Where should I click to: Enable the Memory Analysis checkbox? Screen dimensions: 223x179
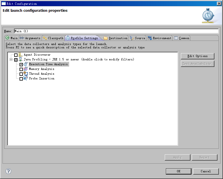tap(21, 69)
